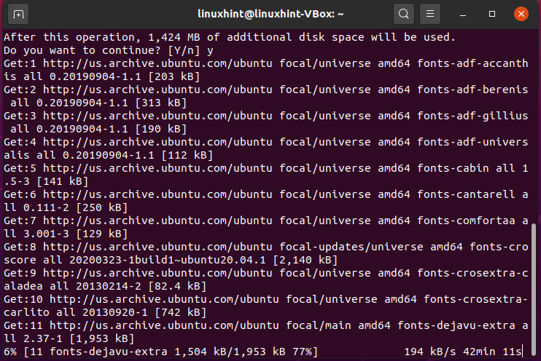
Task: Click the Get:6 fonts-cantarell line
Action: (265, 194)
